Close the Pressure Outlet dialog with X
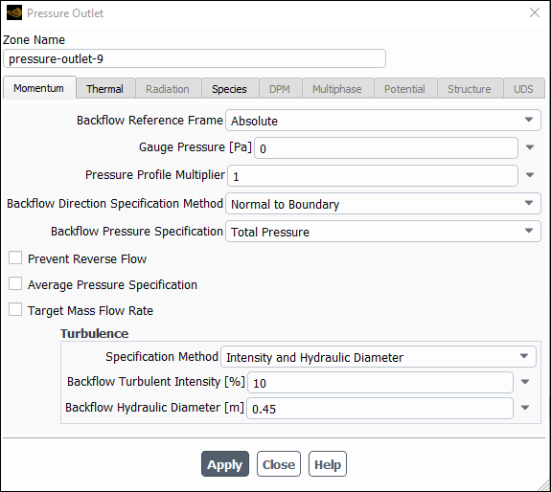Screen dimensions: 551x492 pos(535,12)
